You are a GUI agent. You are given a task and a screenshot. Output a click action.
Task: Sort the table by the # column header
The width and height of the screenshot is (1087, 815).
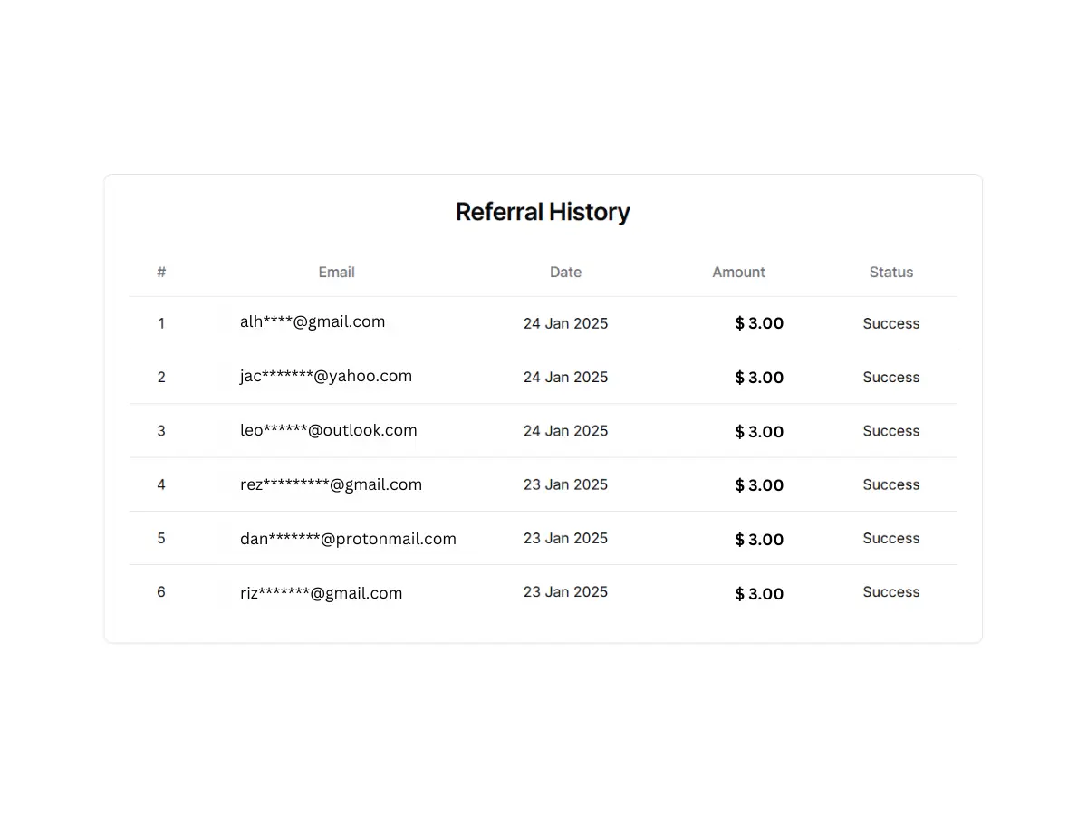[161, 272]
